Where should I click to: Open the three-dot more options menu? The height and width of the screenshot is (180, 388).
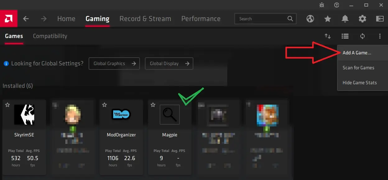point(380,36)
